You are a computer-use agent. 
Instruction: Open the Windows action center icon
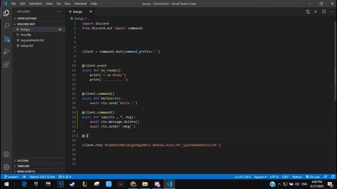330,184
